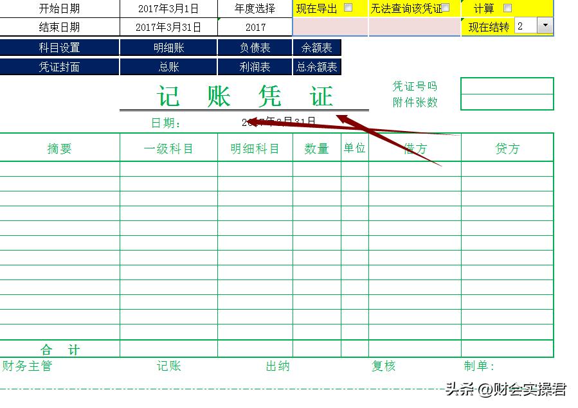
Task: Select the first 摘要 summary cell
Action: click(x=59, y=169)
